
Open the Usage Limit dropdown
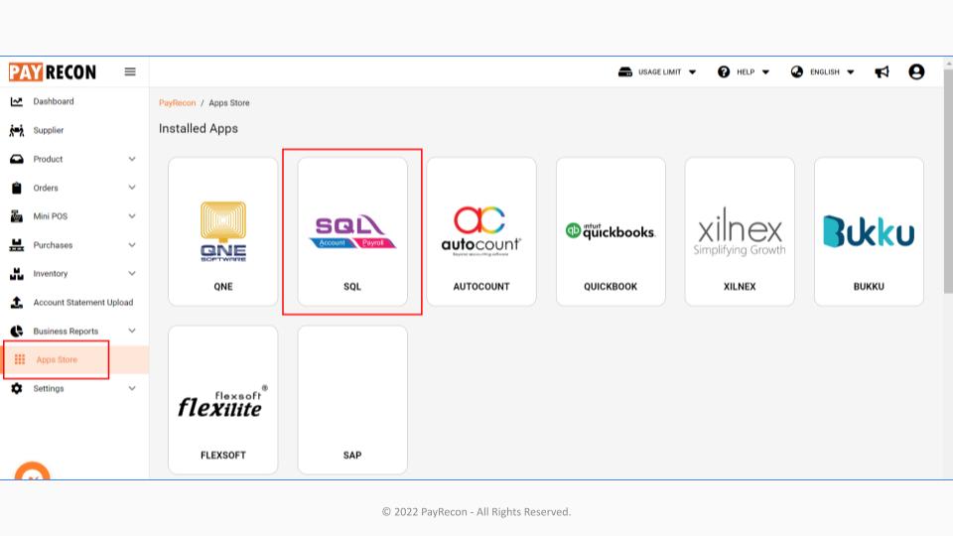click(657, 71)
